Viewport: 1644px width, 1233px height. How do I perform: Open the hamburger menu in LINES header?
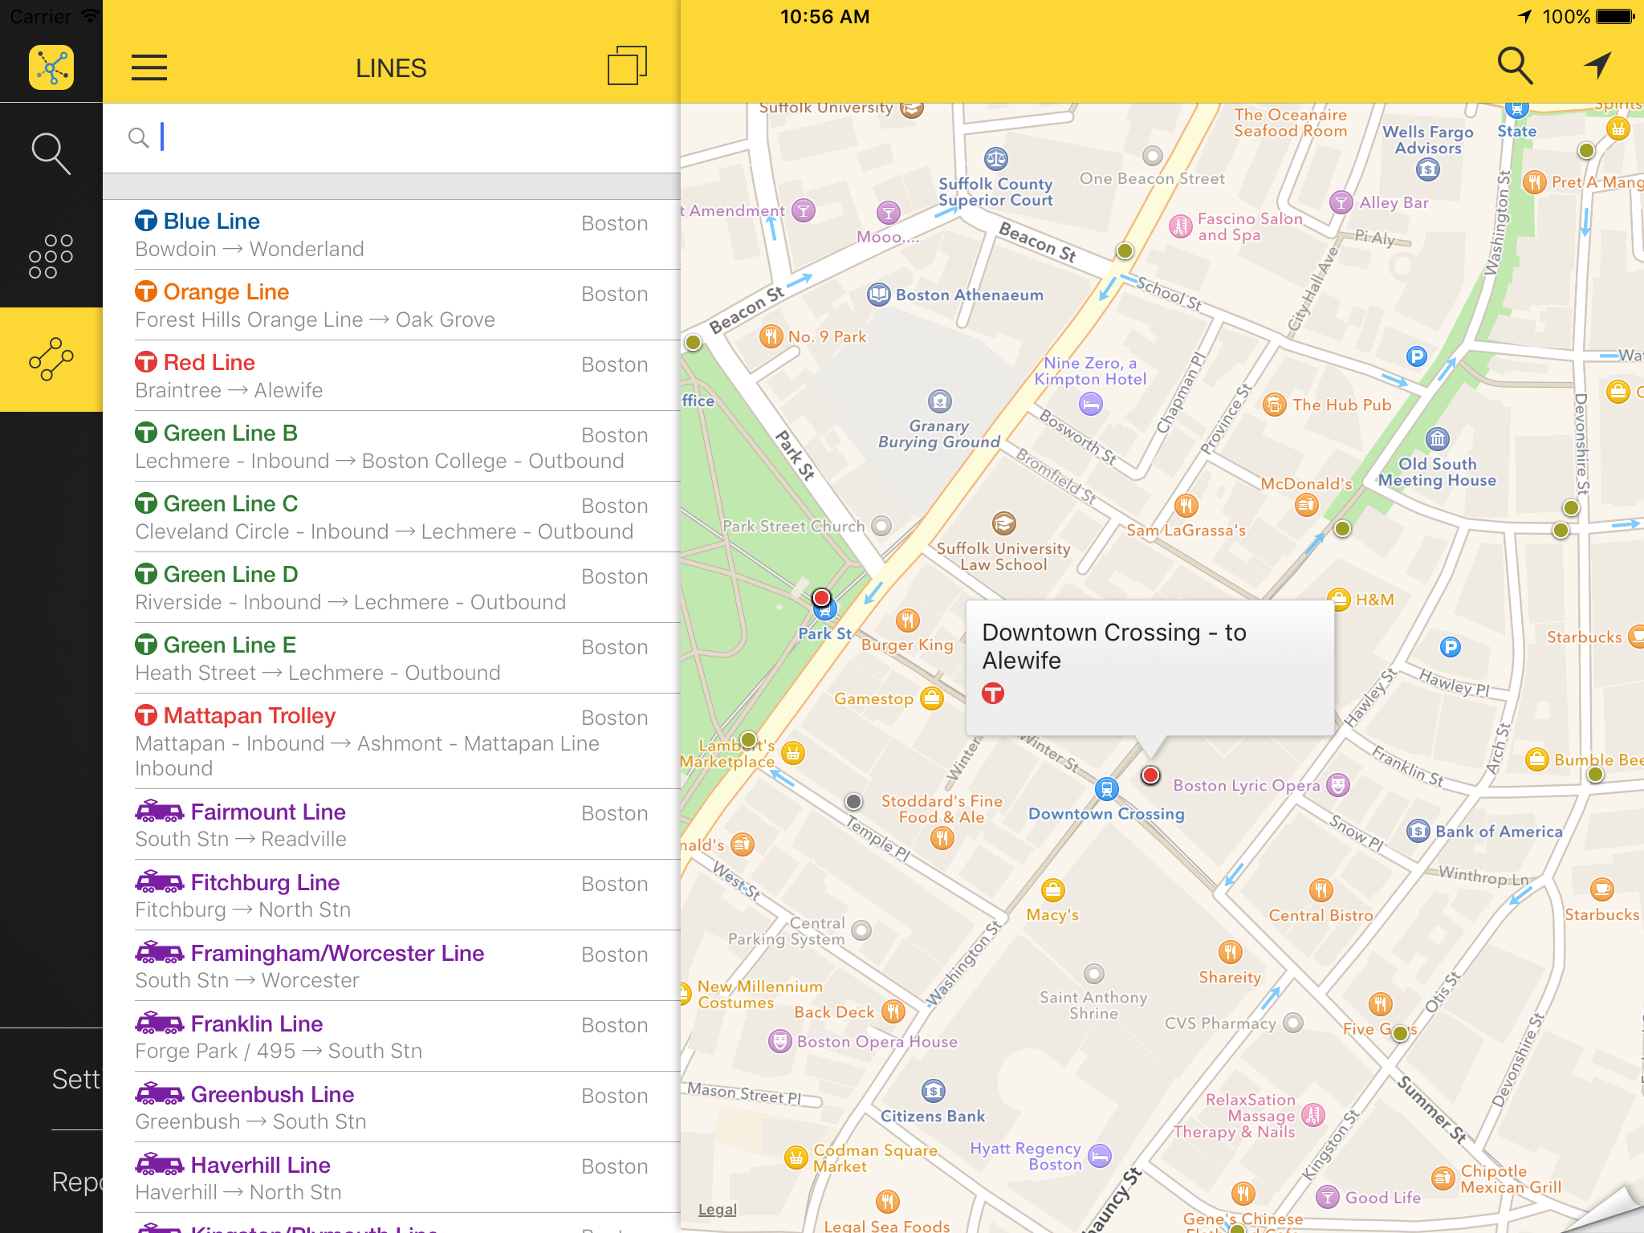point(149,67)
